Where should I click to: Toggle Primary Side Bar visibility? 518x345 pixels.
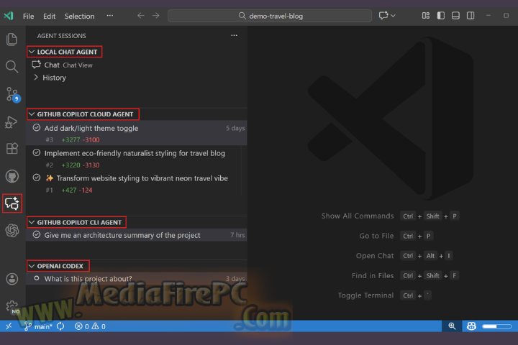[441, 16]
